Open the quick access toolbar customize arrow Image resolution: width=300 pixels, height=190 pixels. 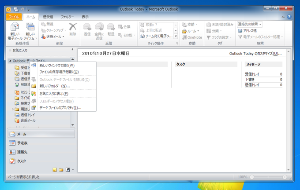click(x=29, y=10)
